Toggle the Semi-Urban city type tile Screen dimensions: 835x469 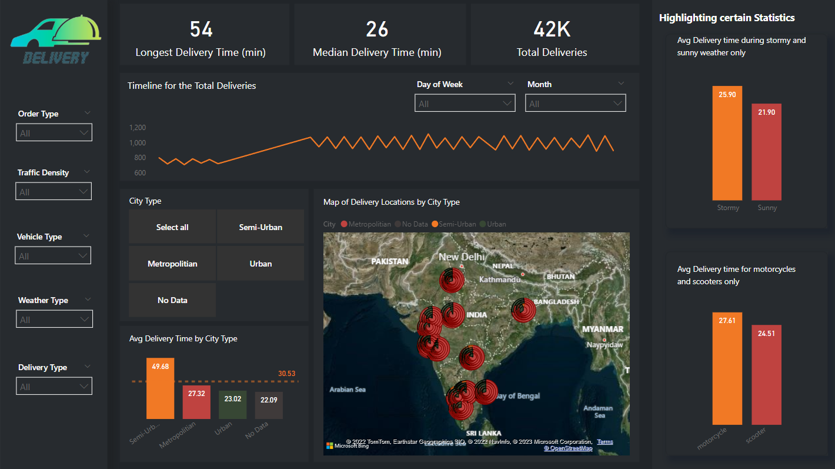(x=260, y=227)
